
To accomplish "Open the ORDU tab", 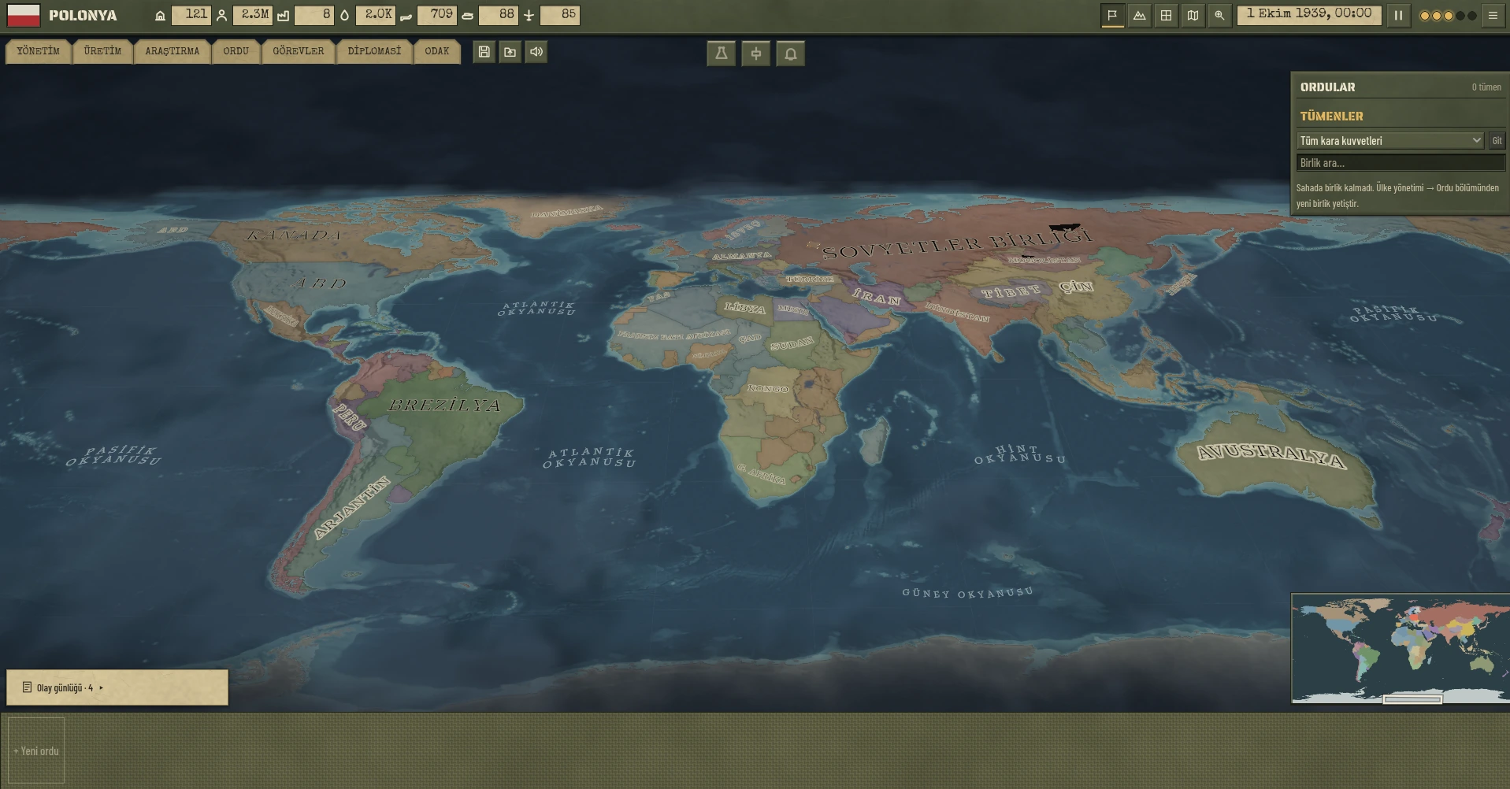I will [236, 51].
